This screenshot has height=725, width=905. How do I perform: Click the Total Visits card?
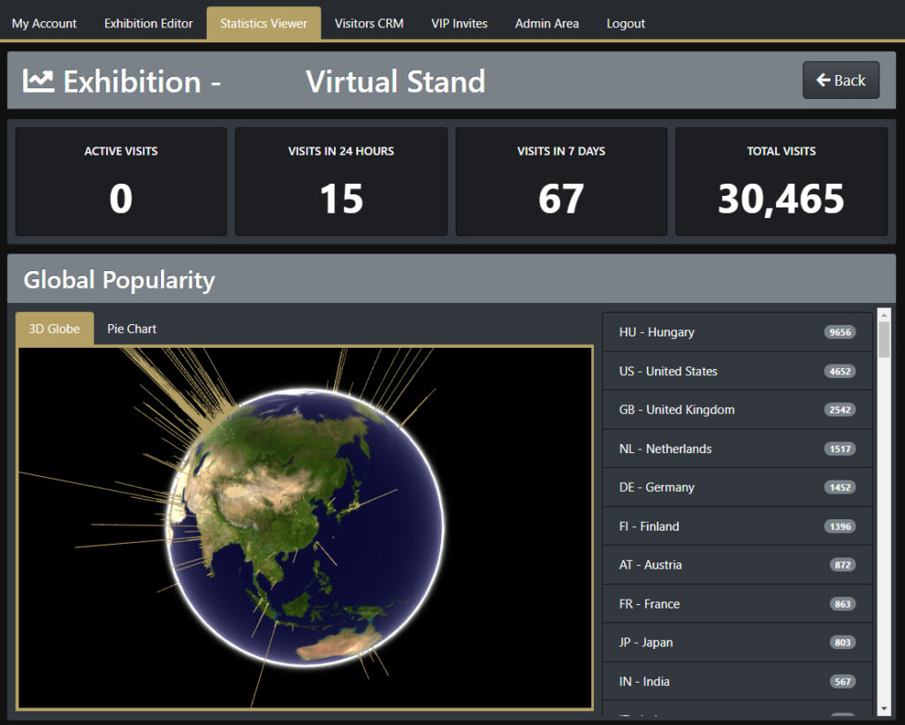(781, 182)
